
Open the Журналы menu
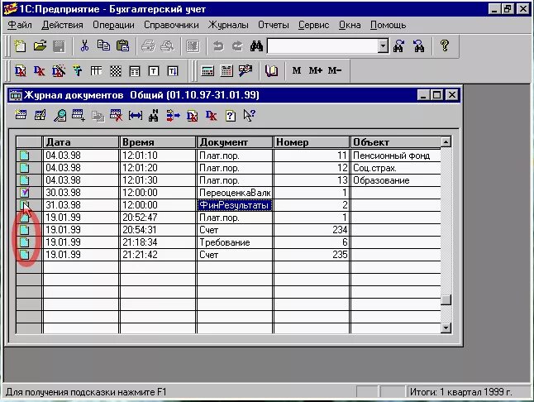(228, 25)
